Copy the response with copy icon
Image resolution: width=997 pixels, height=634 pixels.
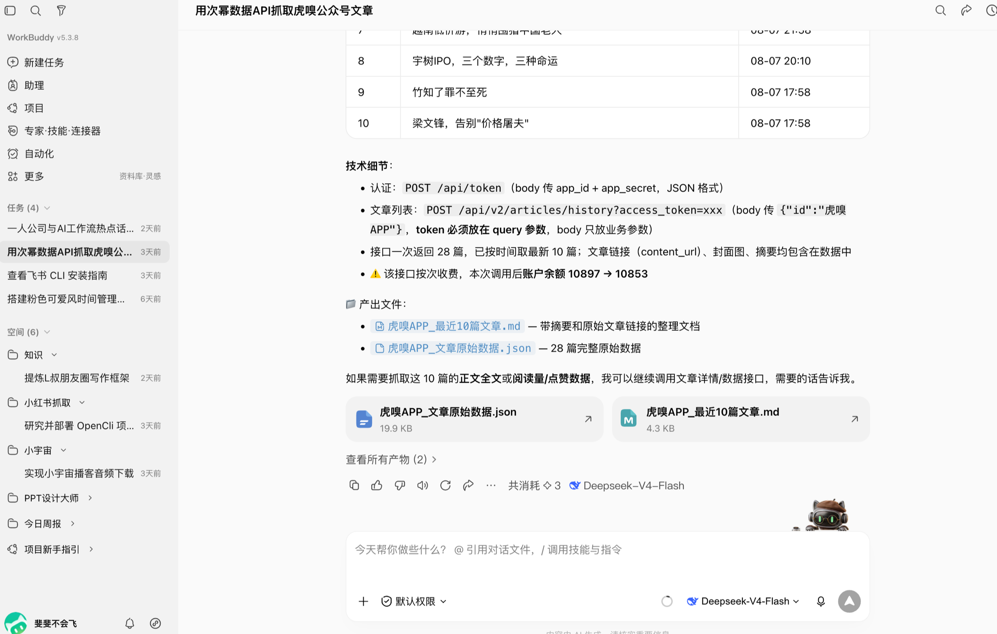pyautogui.click(x=354, y=486)
